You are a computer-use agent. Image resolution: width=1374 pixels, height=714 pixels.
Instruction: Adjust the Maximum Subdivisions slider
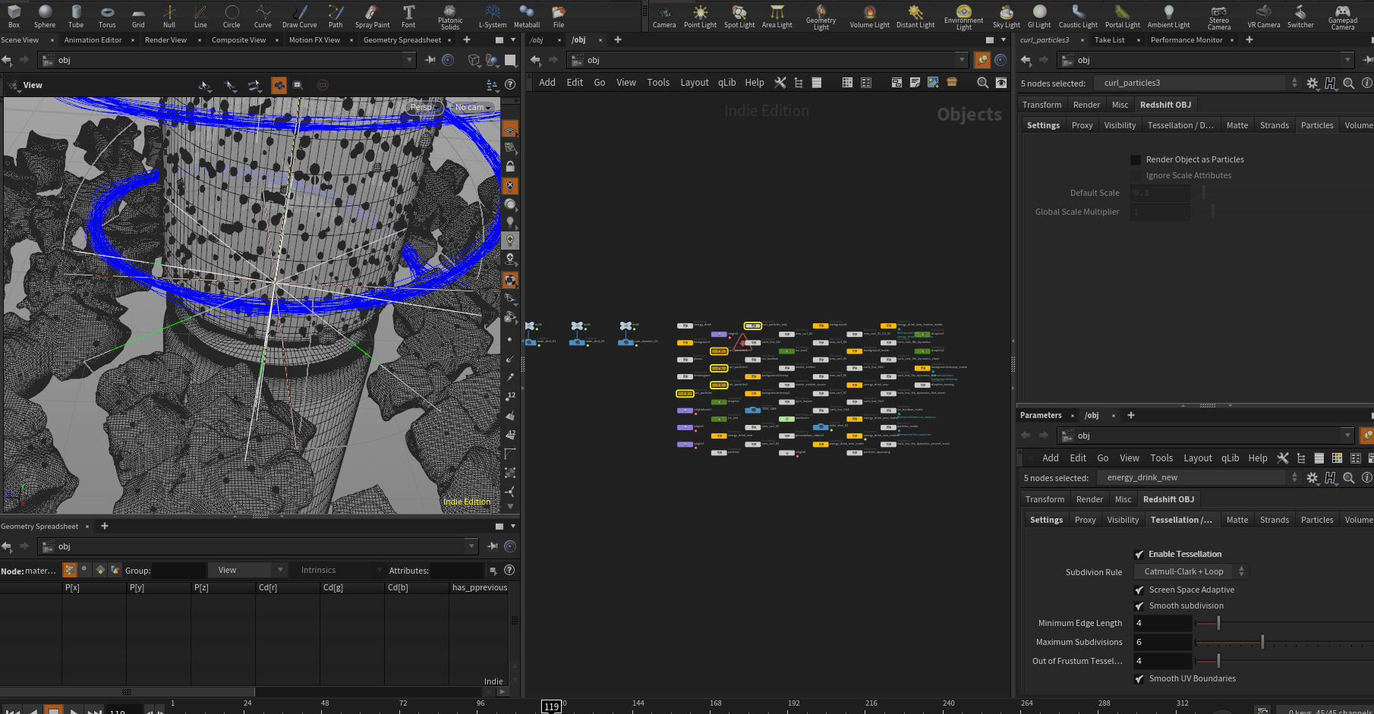1262,643
